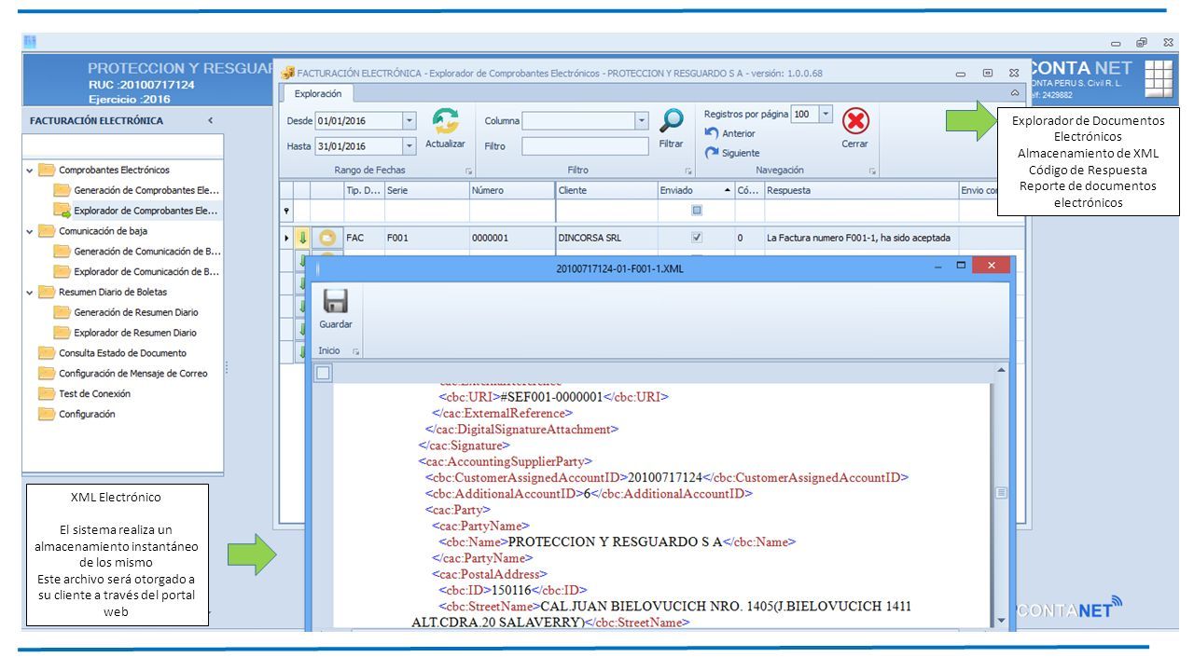Toggle Enviado checkbox in DINCORSA SRL row
This screenshot has height=671, width=1194.
696,238
